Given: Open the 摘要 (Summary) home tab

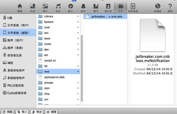Looking at the screenshot, I should pos(20,8).
